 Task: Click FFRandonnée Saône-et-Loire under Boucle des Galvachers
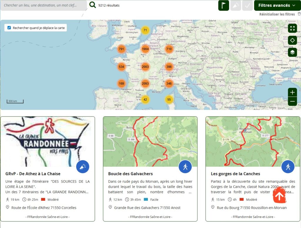150,217
